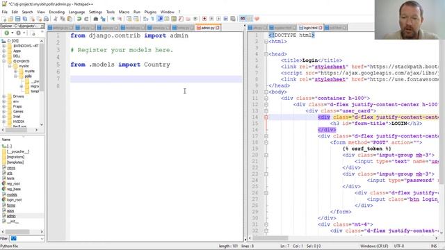Toggle show all characters icon
This screenshot has height=250, width=445.
click(153, 19)
